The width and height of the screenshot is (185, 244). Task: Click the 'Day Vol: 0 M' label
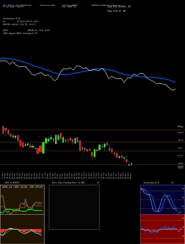(116, 11)
